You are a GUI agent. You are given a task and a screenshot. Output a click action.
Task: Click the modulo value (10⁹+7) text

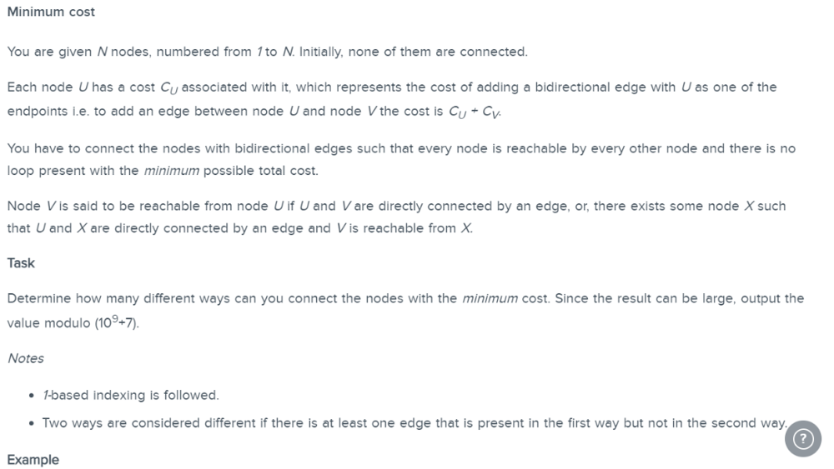[x=117, y=322]
